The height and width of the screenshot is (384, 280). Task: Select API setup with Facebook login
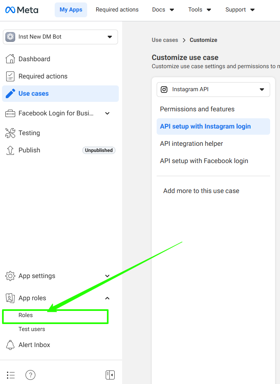click(x=204, y=161)
